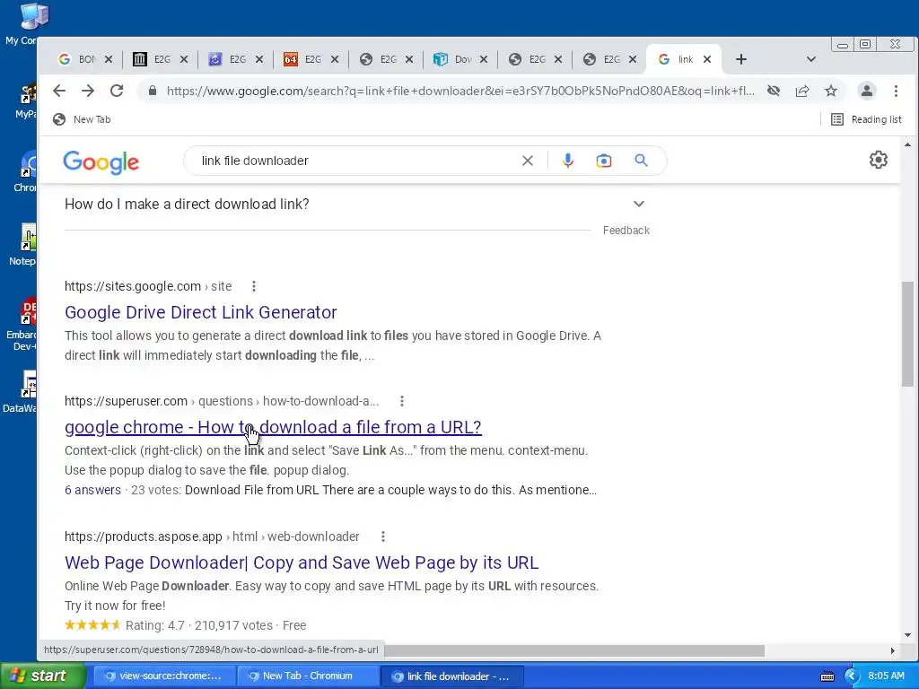Click scroll-down arrow of vertical scrollbar
Image resolution: width=919 pixels, height=689 pixels.
point(907,634)
